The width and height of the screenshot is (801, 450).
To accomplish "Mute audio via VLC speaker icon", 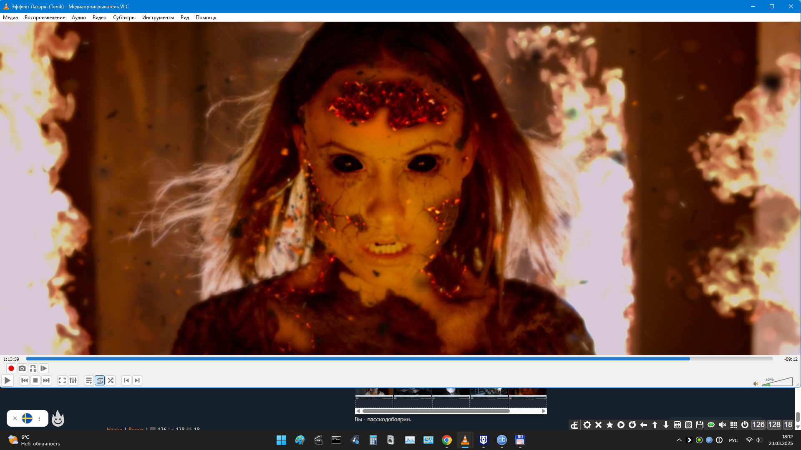I will pos(756,384).
